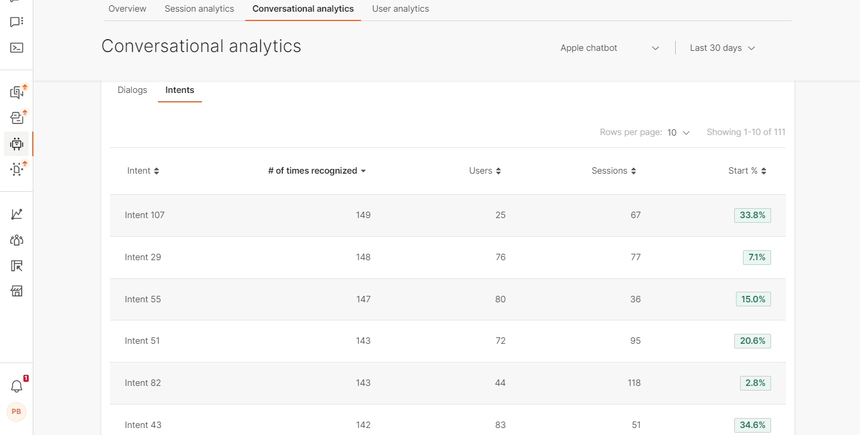Sort table by Users column
This screenshot has width=860, height=435.
point(484,171)
